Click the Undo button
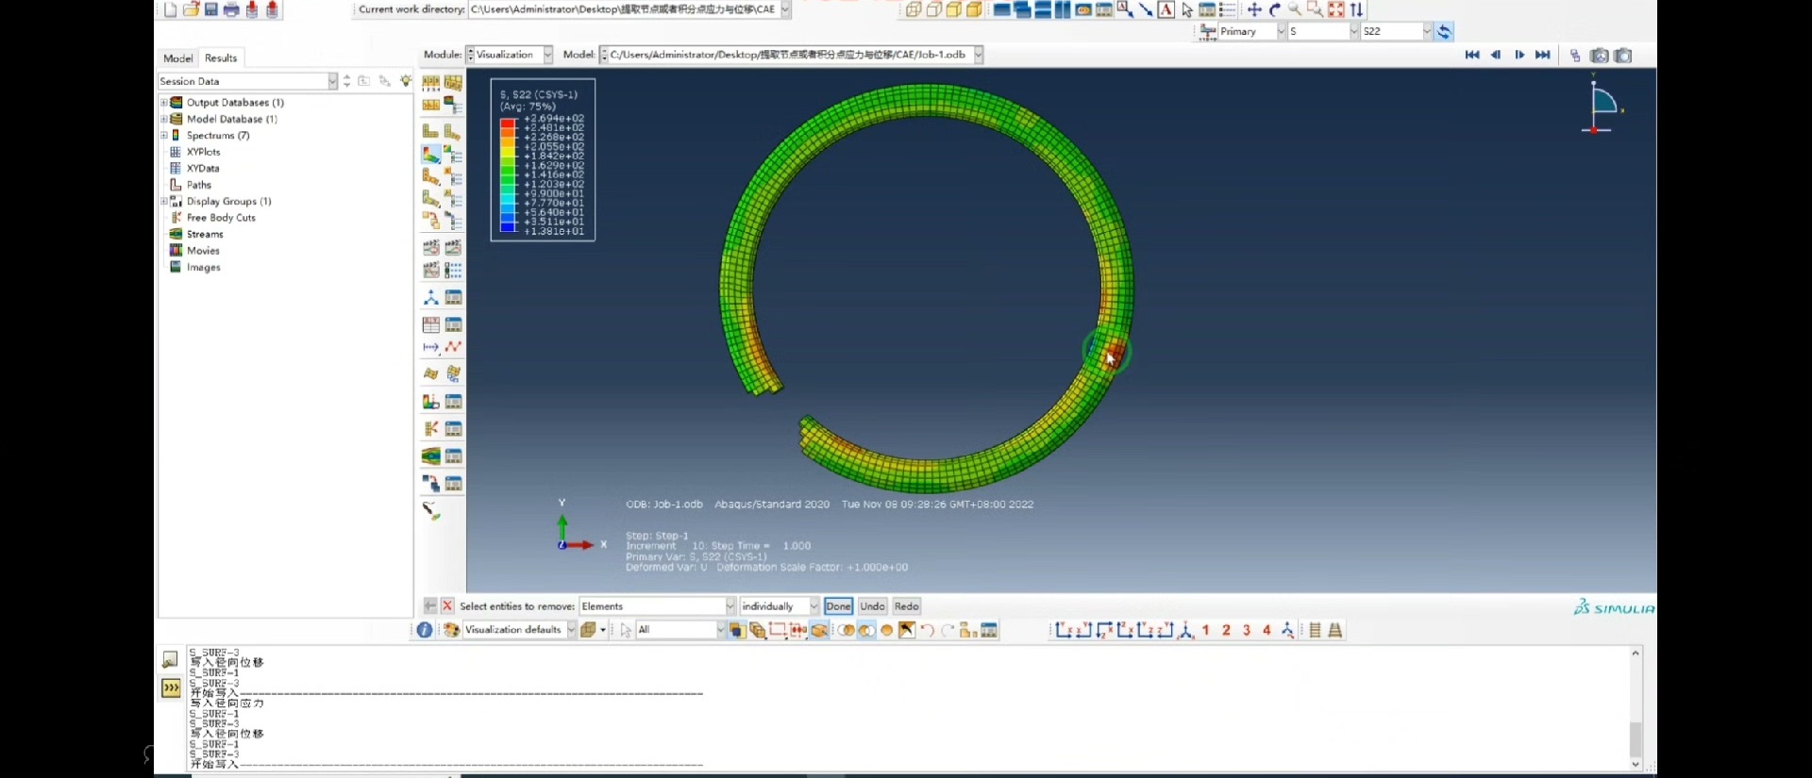This screenshot has height=778, width=1812. [x=872, y=606]
